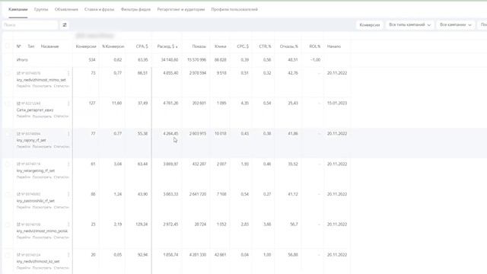Select the Итого total conversions value 534
This screenshot has width=487, height=274.
(92, 59)
